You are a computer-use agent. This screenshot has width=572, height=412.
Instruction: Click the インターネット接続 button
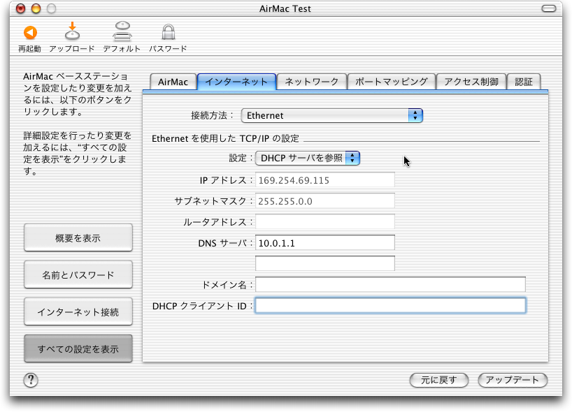[78, 311]
